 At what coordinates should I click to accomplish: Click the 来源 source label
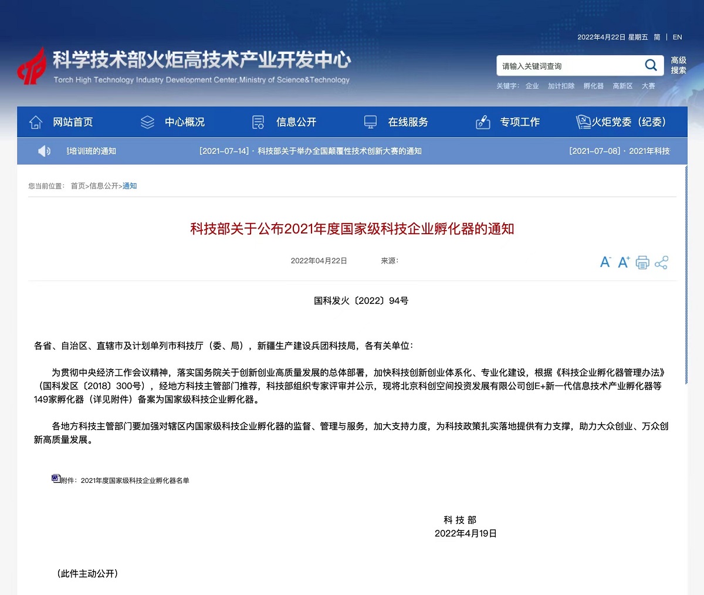(x=390, y=261)
